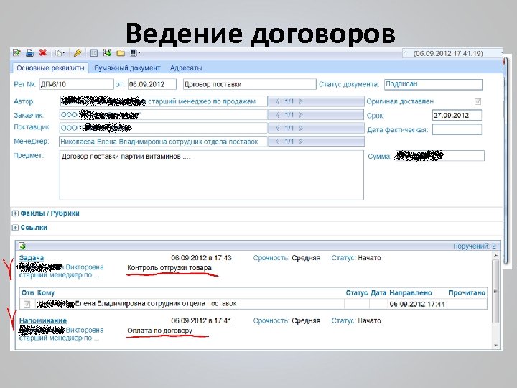Click the assignments list scrollbar thumb
The image size is (517, 388).
point(495,291)
